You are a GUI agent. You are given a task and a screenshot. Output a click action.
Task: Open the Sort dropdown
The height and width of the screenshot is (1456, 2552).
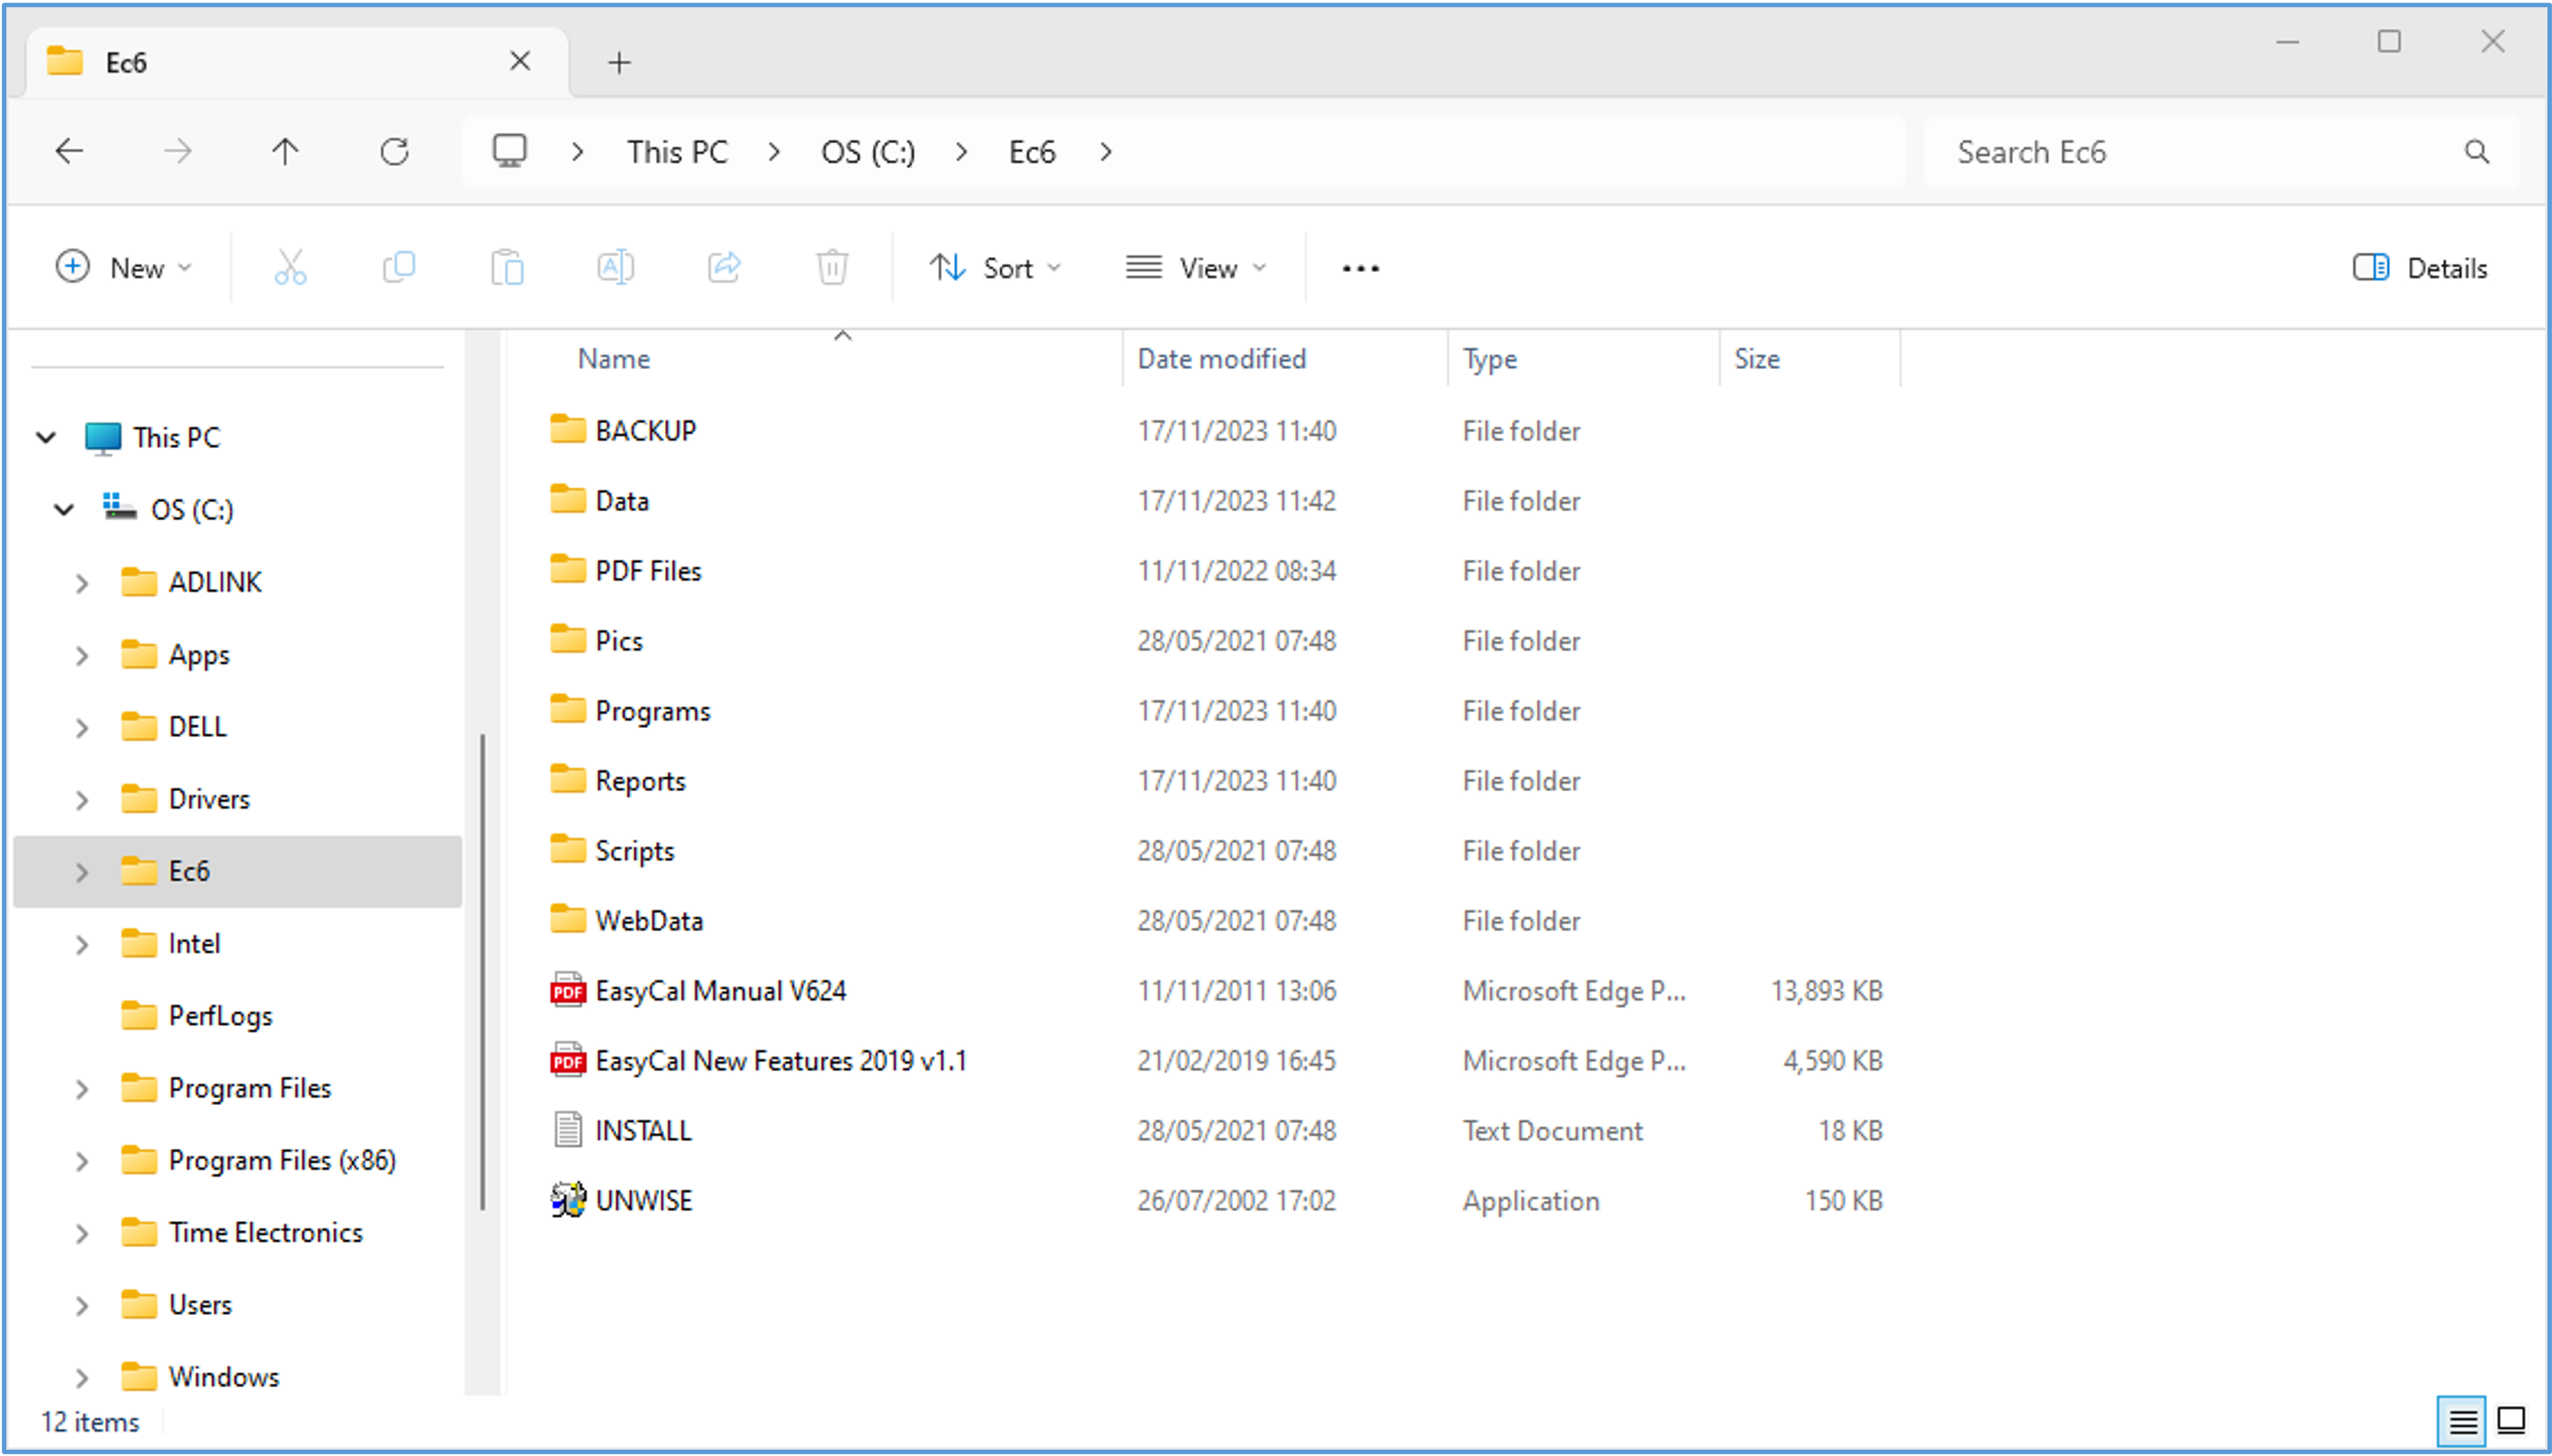(x=995, y=267)
